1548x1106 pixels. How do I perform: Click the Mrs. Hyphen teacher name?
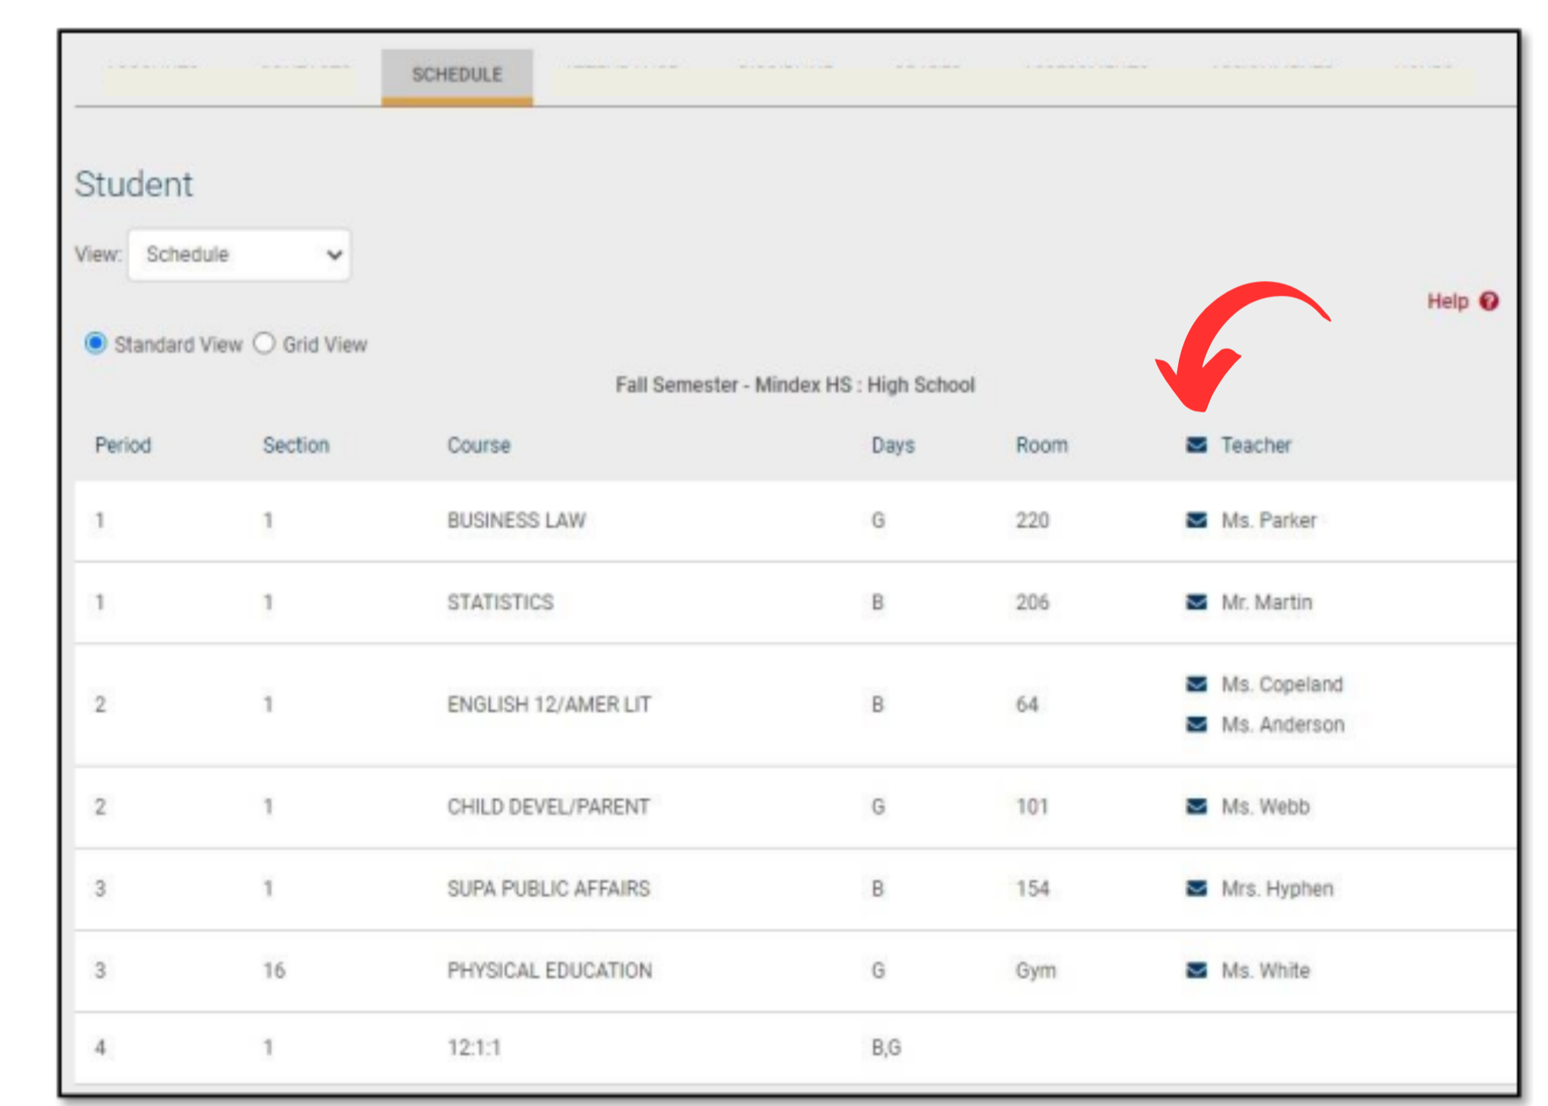(1277, 889)
